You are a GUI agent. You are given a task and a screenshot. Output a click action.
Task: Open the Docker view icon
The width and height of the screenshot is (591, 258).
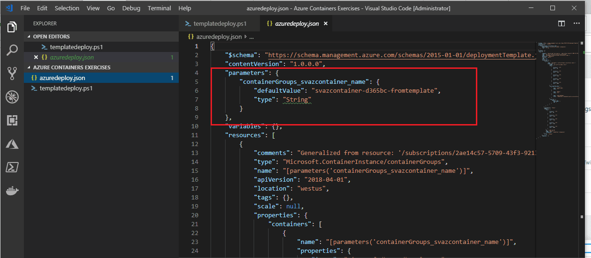coord(12,191)
